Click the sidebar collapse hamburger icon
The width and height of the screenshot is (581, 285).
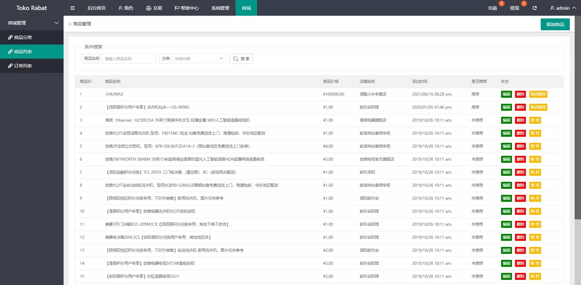coord(72,8)
